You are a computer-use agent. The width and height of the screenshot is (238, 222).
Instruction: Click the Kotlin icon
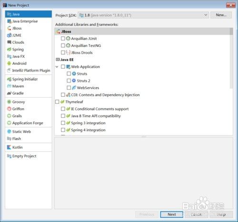click(x=9, y=147)
